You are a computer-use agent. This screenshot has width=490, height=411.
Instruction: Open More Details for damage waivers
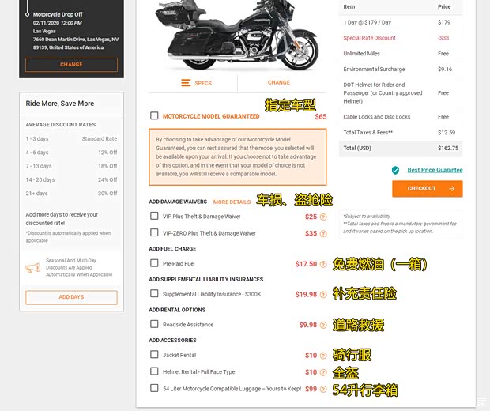[x=232, y=202]
